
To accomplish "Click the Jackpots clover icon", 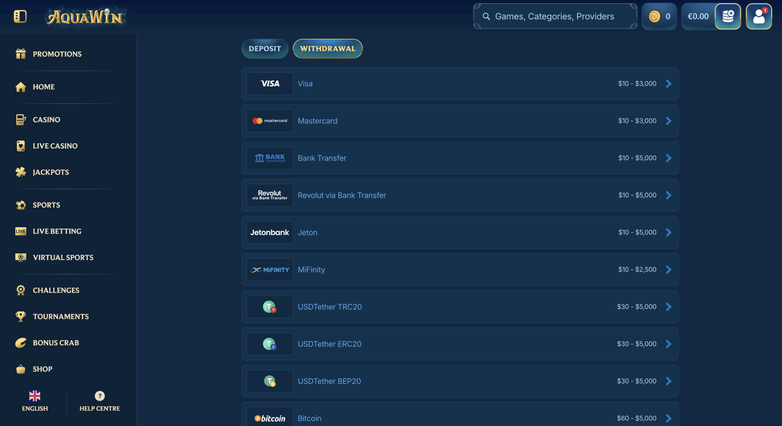I will pos(21,172).
